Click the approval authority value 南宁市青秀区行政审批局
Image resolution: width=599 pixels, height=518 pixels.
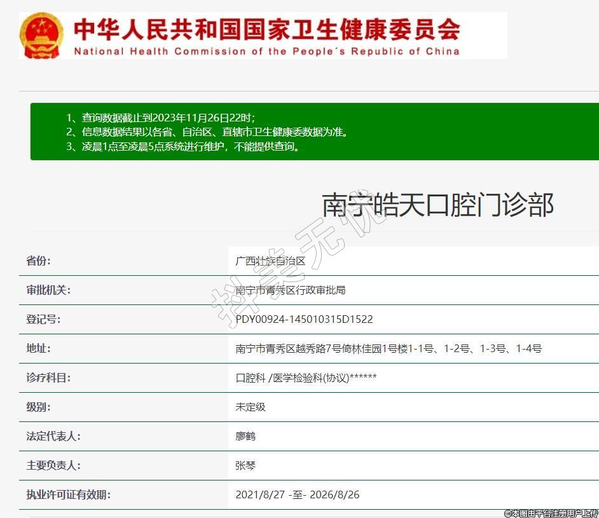[290, 290]
